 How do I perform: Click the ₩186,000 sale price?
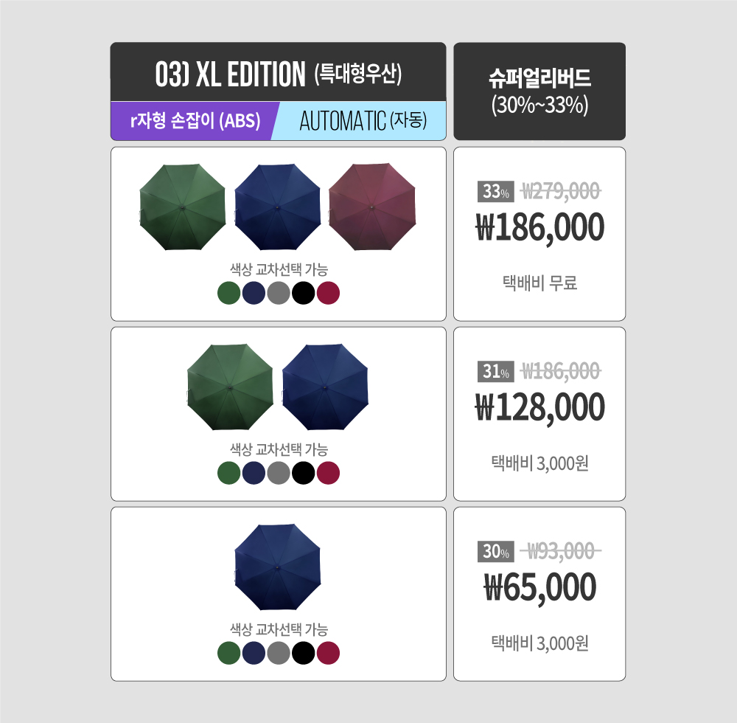tap(539, 228)
